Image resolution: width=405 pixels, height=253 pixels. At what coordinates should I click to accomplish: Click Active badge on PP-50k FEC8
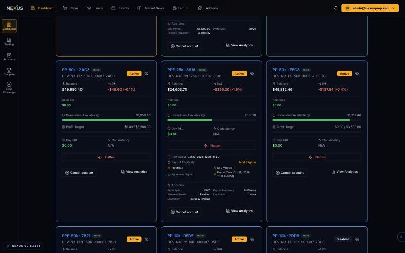coord(345,74)
